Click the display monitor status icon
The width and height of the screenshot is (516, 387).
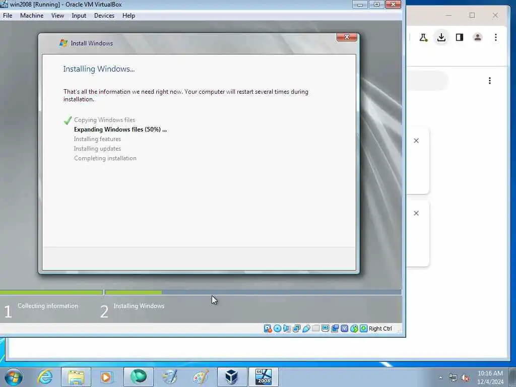point(325,329)
